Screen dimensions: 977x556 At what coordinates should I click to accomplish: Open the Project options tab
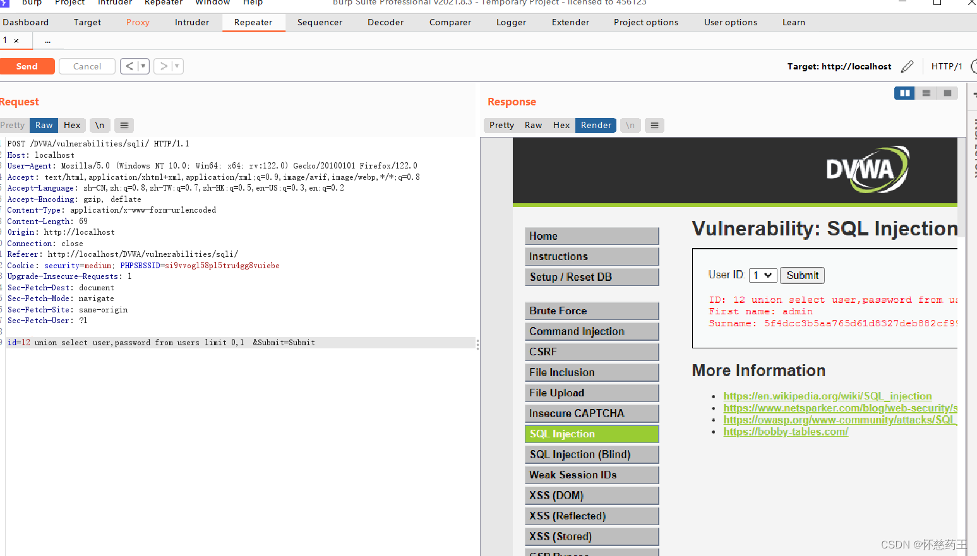646,22
